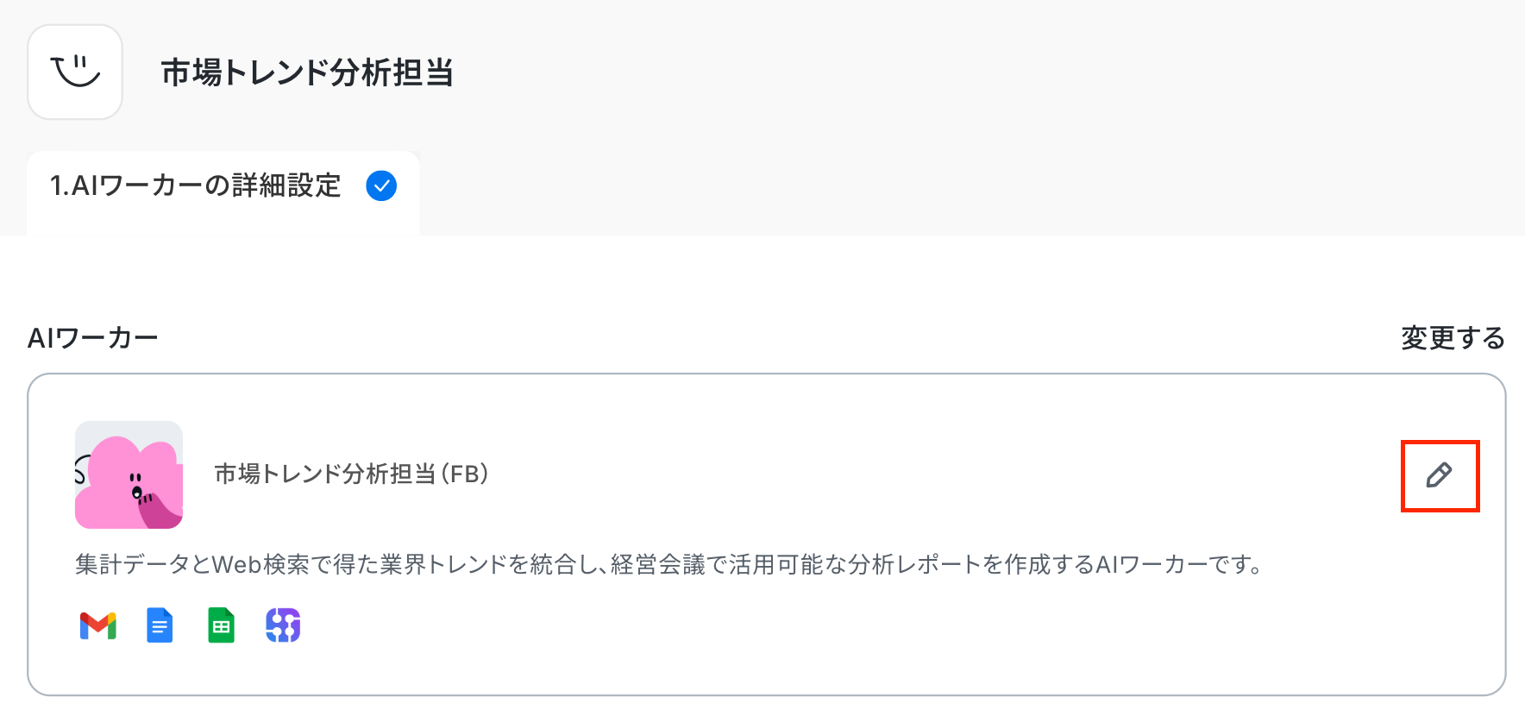Viewport: 1525px width, 716px height.
Task: Click the smiley face logo icon
Action: click(x=75, y=72)
